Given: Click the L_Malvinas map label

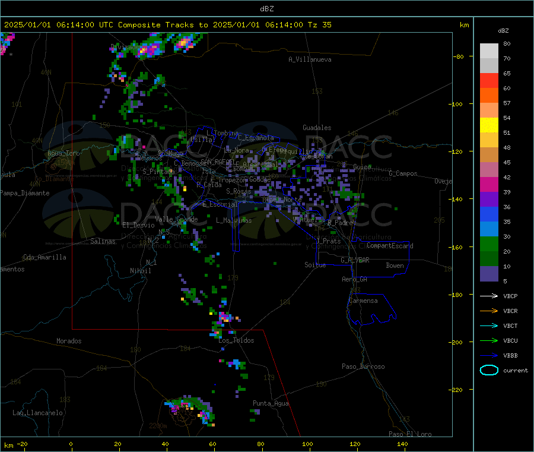Looking at the screenshot, I should pos(234,220).
